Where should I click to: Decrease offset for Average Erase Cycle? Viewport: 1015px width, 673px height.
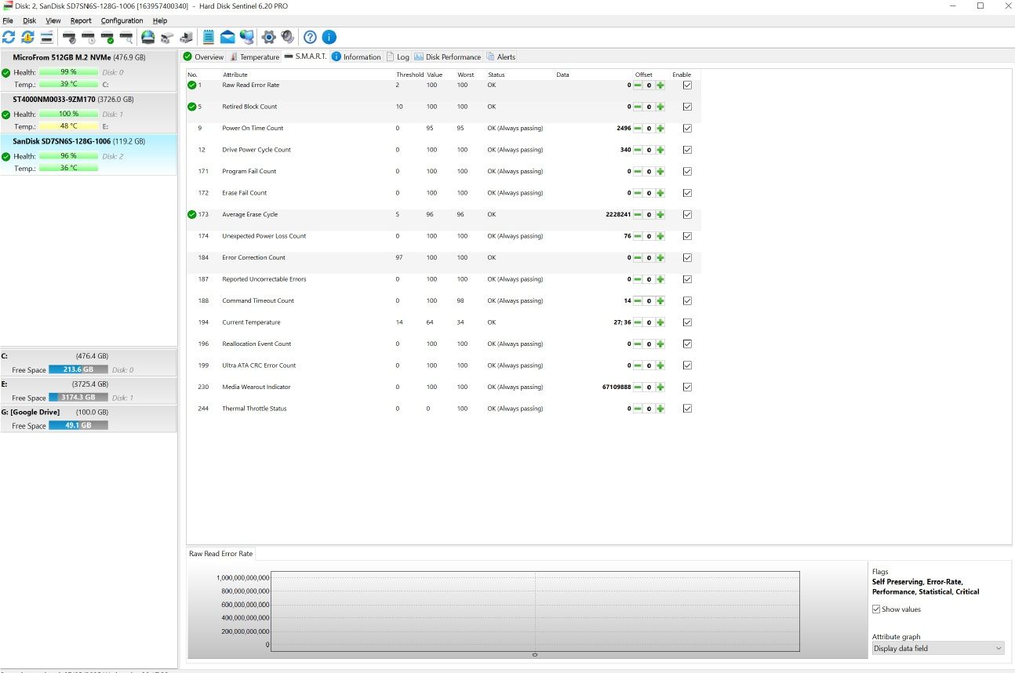click(638, 214)
